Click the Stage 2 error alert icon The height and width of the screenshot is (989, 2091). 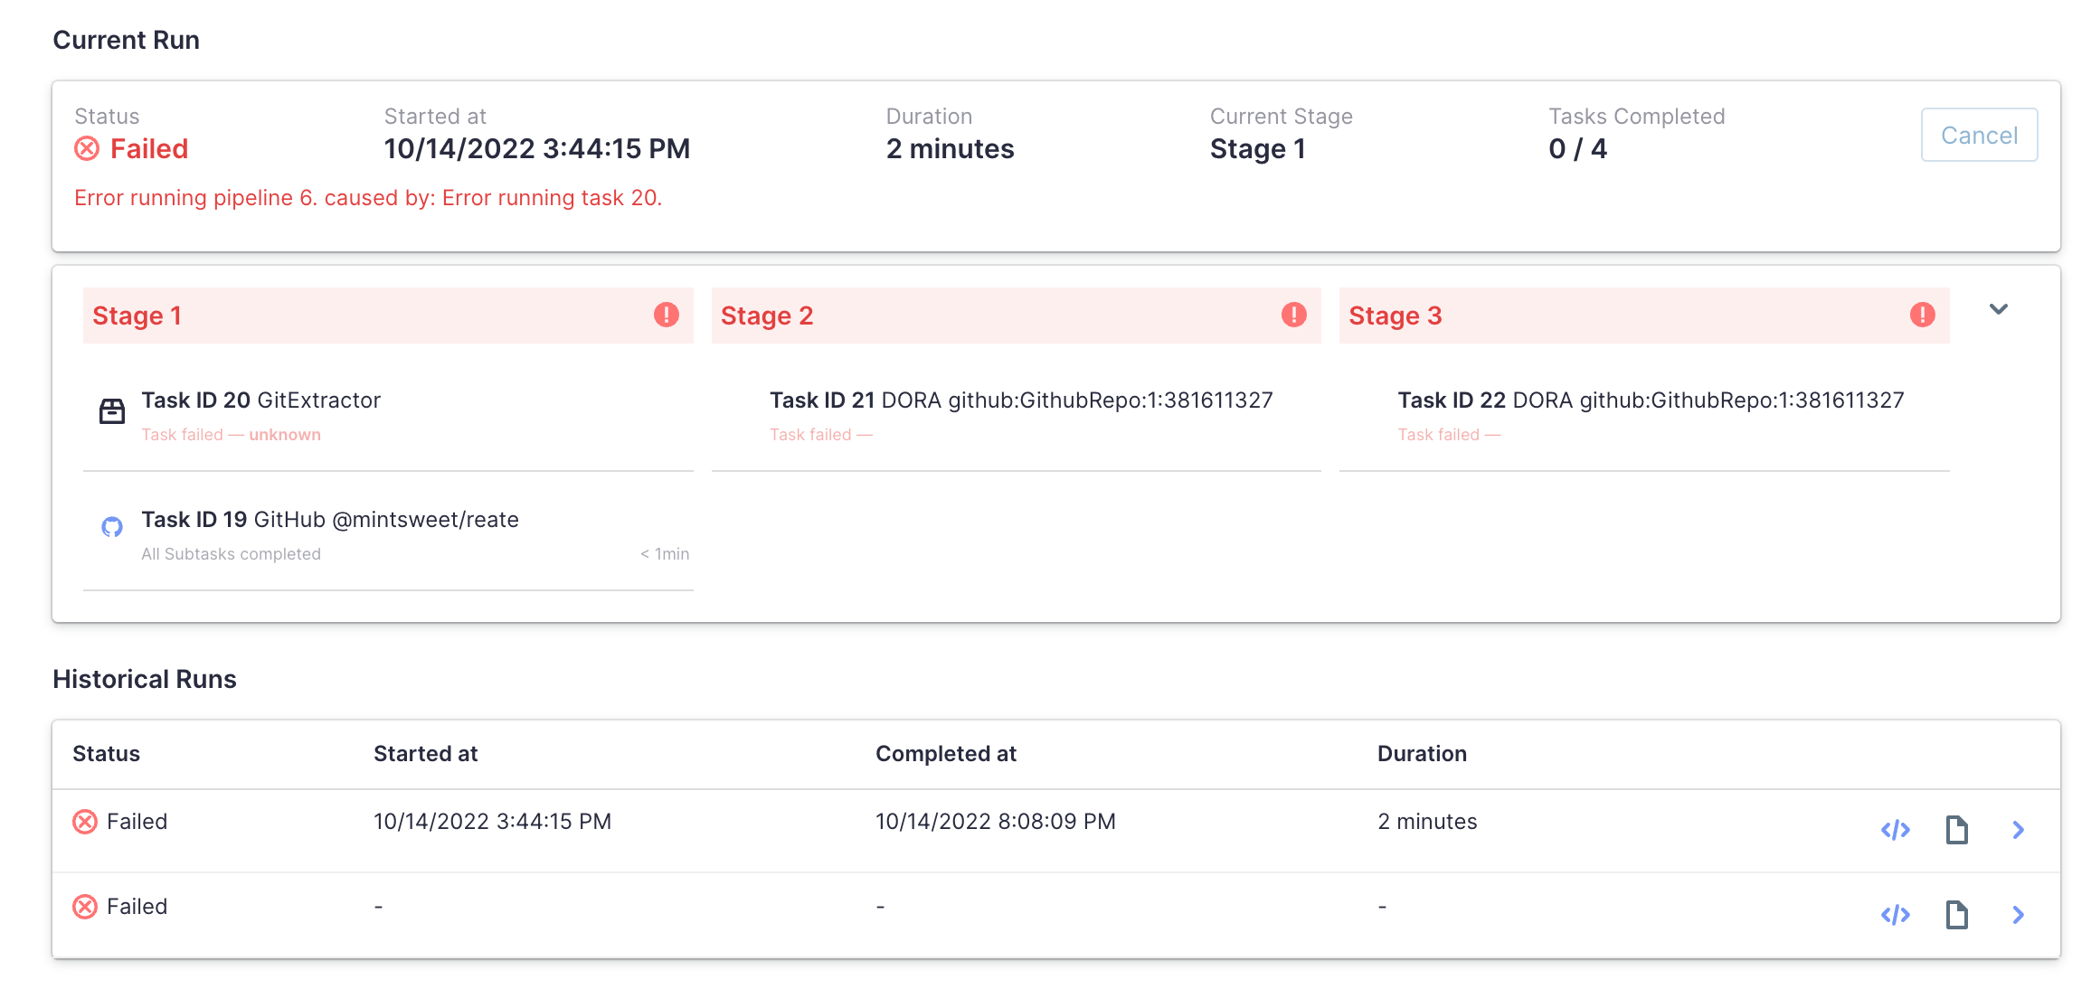pyautogui.click(x=1294, y=315)
